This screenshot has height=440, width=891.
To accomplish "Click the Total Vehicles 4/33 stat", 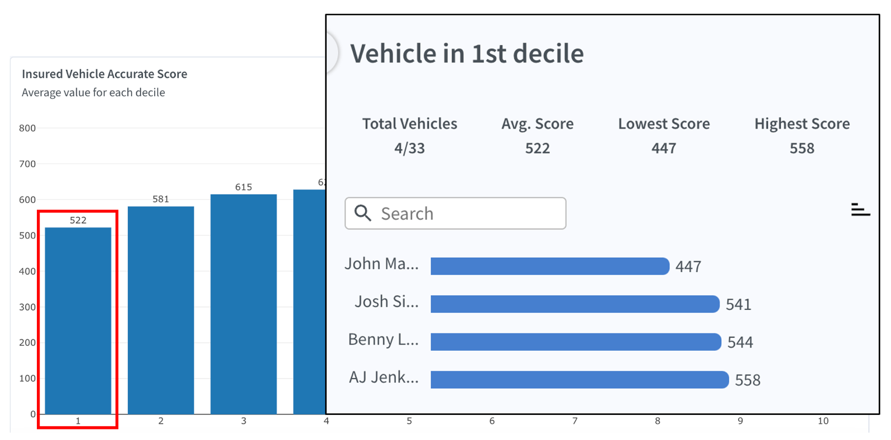I will click(x=410, y=136).
